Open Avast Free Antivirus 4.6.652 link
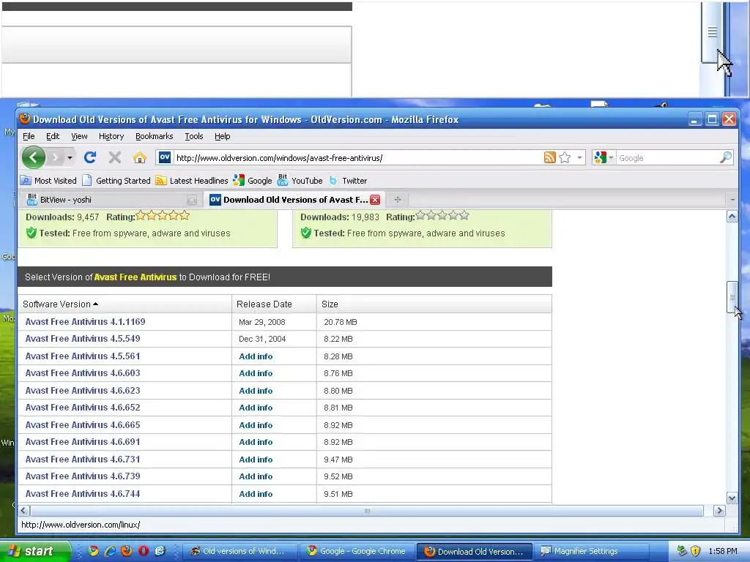 click(83, 408)
